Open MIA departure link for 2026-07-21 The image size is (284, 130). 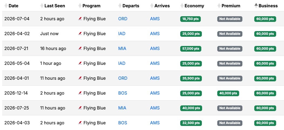122,49
